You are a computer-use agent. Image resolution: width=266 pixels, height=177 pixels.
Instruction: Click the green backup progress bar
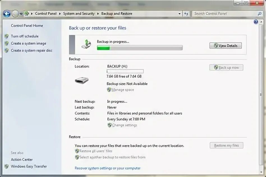click(140, 48)
